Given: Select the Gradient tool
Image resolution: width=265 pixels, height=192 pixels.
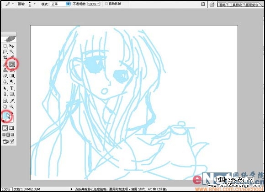Looking at the screenshot, I should [12, 76].
